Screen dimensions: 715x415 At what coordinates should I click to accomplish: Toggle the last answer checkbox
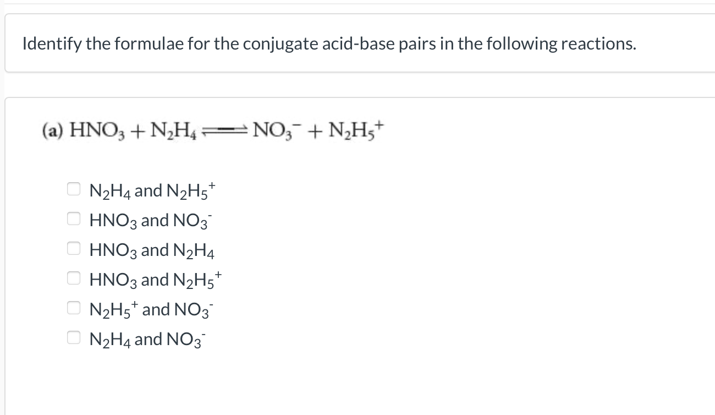74,337
